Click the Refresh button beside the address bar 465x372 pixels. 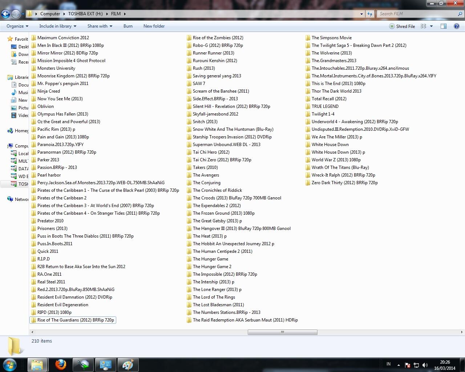[370, 14]
